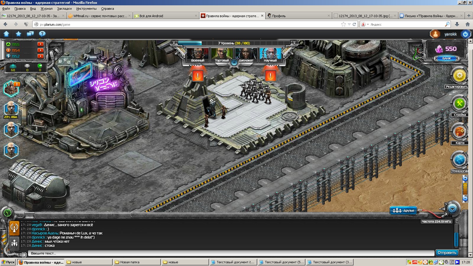Select the orange radio broadcast chat channel
473x266 pixels.
[x=14, y=228]
